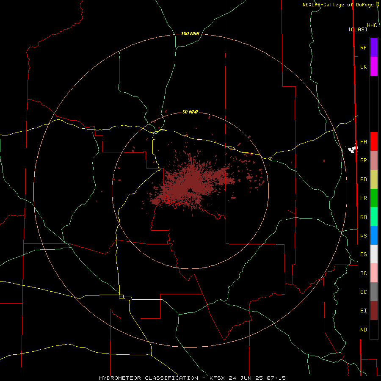
Task: Click the "[CLAS]" legend header
Action: (358, 29)
